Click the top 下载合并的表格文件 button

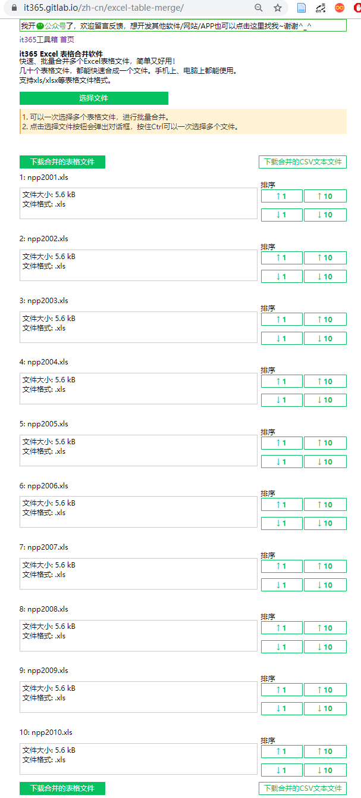62,162
